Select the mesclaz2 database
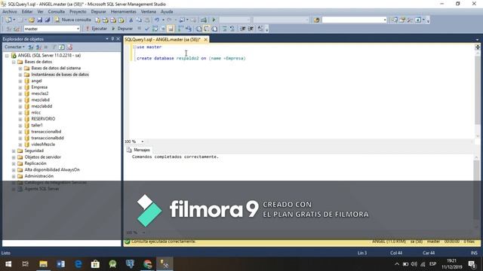Screen dimensions: 483x271 (x=40, y=93)
